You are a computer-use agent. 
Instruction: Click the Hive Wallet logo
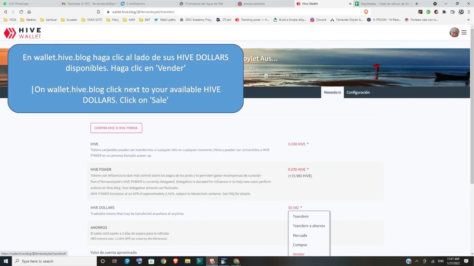[x=22, y=33]
